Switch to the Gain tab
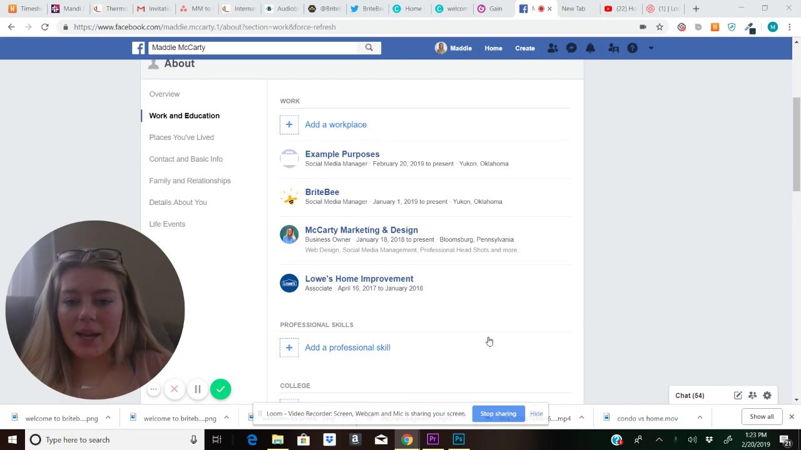The image size is (801, 450). point(496,9)
